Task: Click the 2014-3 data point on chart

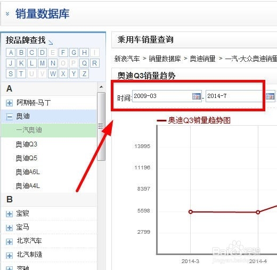Action: [191, 212]
